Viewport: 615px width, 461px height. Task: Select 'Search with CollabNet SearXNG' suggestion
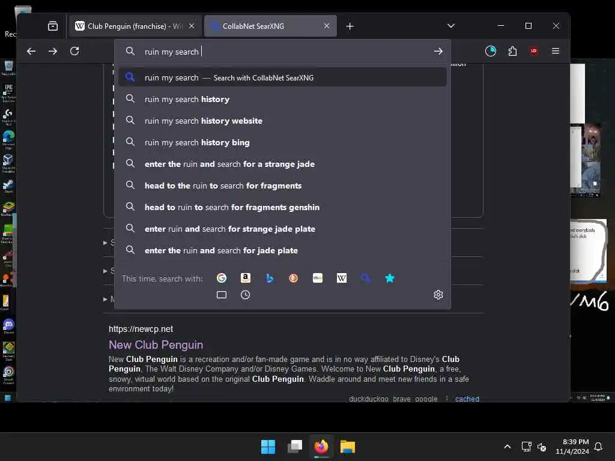click(282, 77)
